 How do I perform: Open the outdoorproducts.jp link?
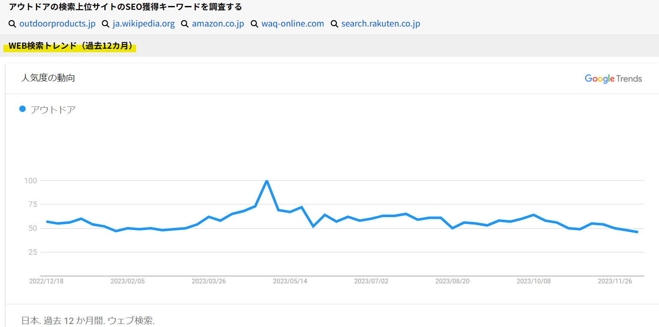pyautogui.click(x=57, y=24)
